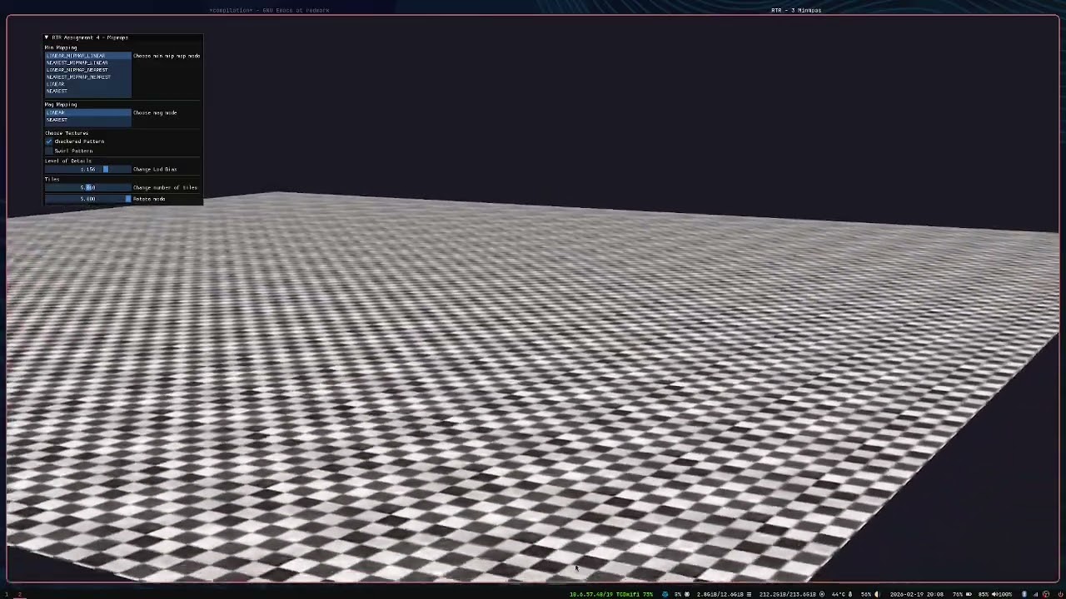Select NEAREST_MIPMAP_NEAREST min mapping mode

click(88, 77)
